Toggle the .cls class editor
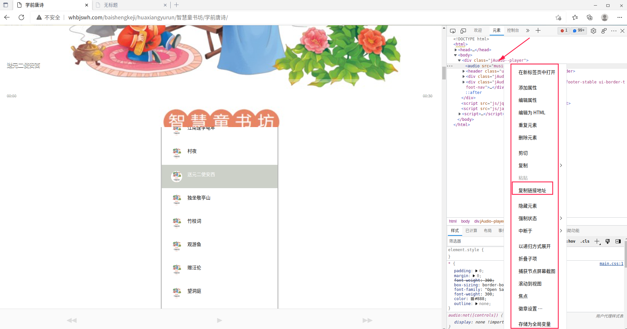The height and width of the screenshot is (329, 627). 585,241
